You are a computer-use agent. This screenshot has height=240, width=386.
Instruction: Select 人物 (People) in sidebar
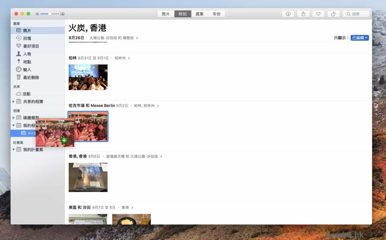pos(27,54)
